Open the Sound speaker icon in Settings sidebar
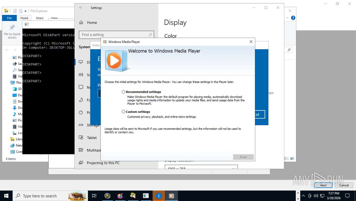This screenshot has height=201, width=356. click(81, 75)
